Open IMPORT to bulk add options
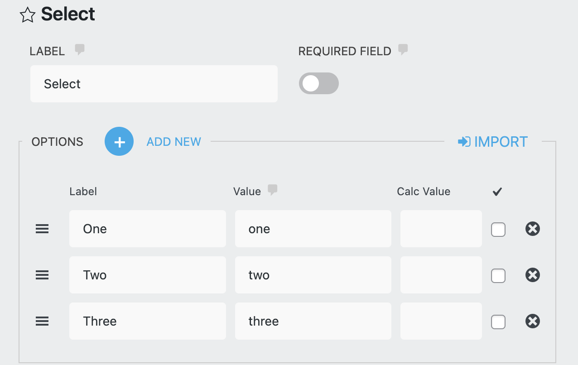578x365 pixels. pyautogui.click(x=500, y=141)
